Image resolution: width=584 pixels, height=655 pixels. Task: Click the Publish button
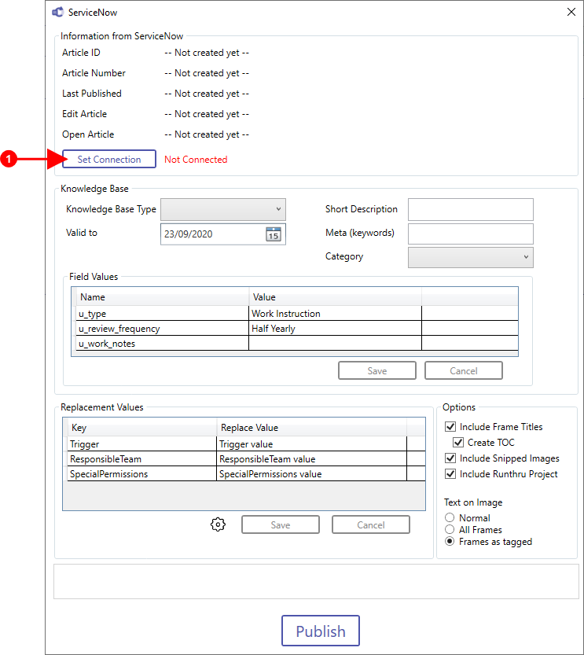[321, 631]
